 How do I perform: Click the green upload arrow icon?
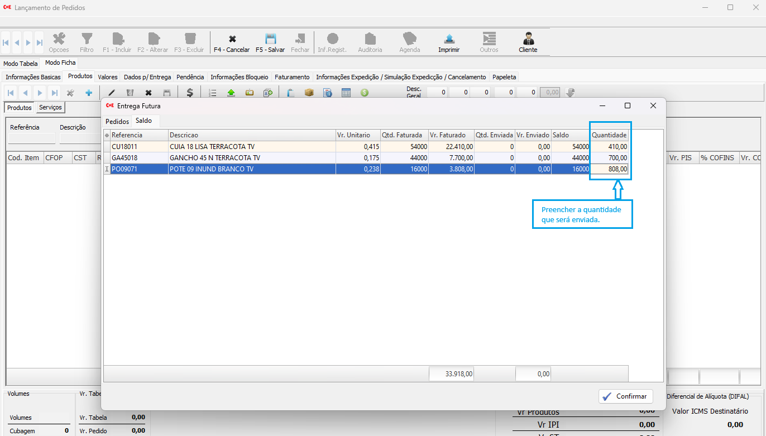231,93
